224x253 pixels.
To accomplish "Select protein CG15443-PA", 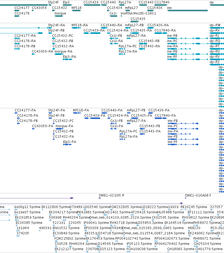I will coord(150,131).
